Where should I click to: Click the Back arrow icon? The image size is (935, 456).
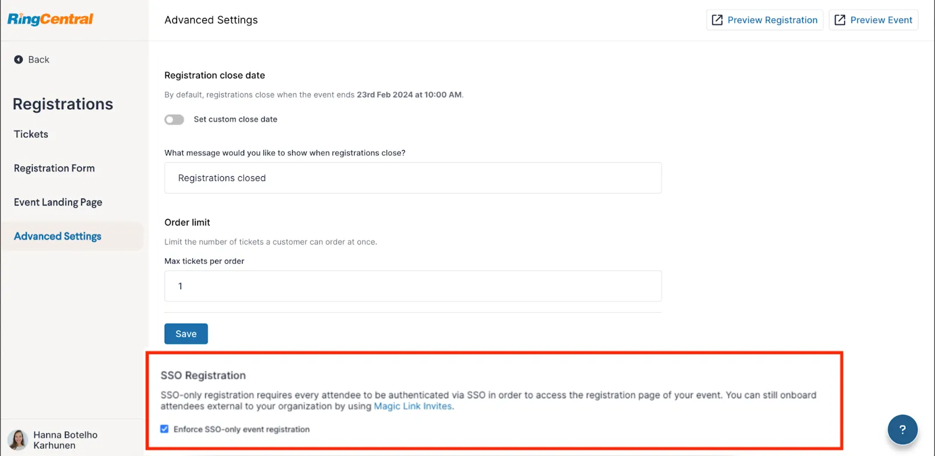point(19,60)
